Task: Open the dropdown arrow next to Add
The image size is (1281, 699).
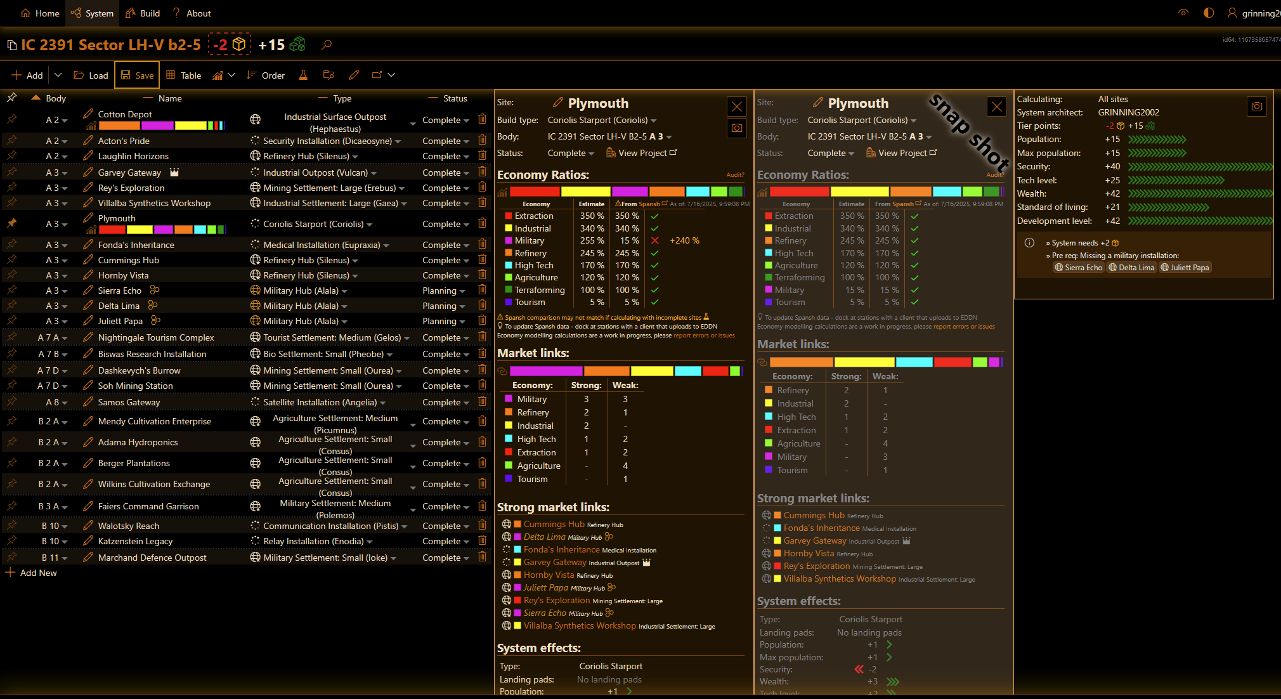Action: 58,75
